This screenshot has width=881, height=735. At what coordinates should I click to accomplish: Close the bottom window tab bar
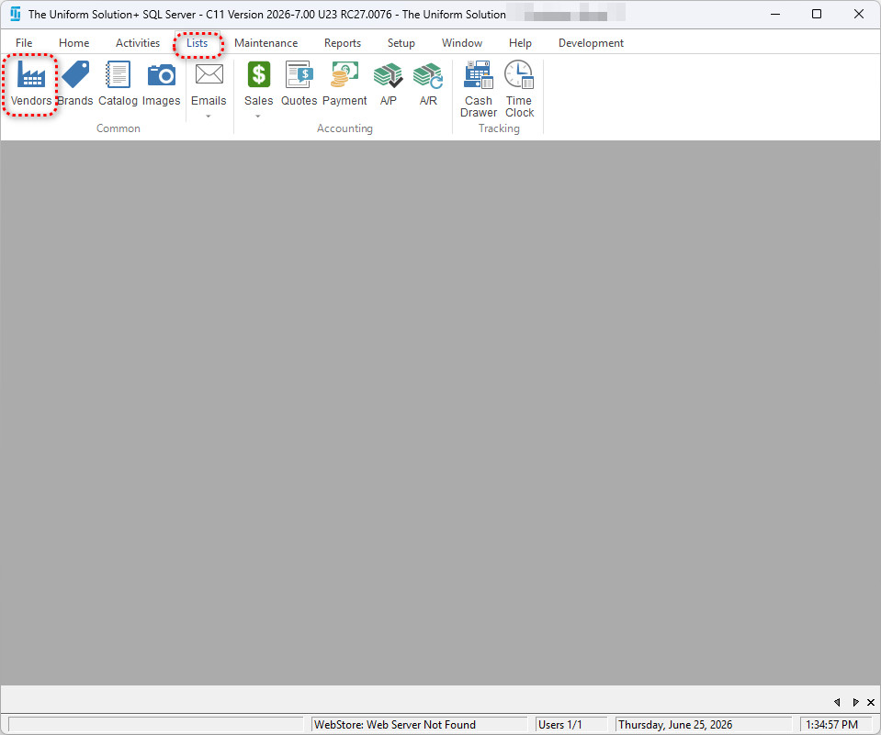[x=871, y=703]
